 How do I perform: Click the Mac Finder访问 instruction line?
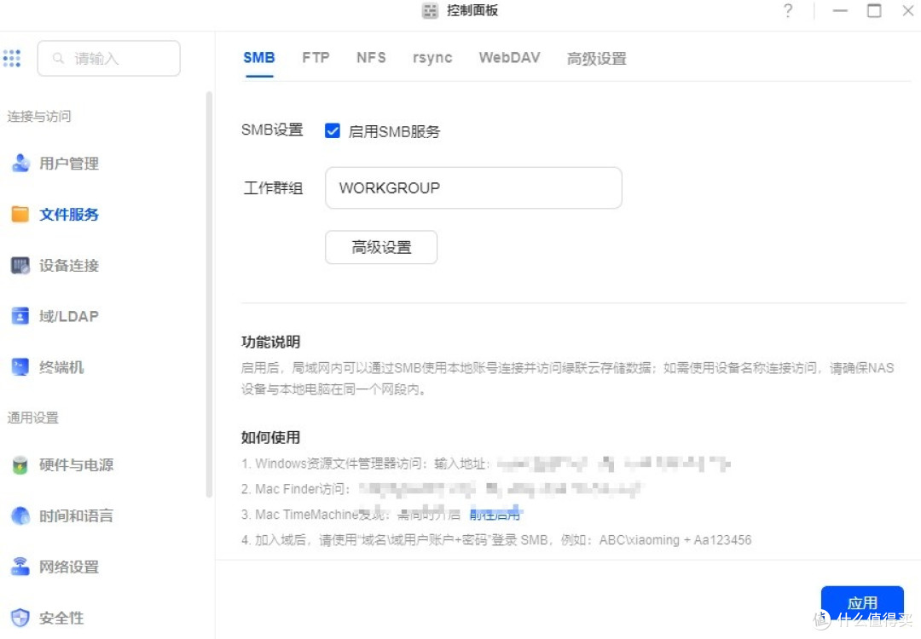tap(441, 489)
